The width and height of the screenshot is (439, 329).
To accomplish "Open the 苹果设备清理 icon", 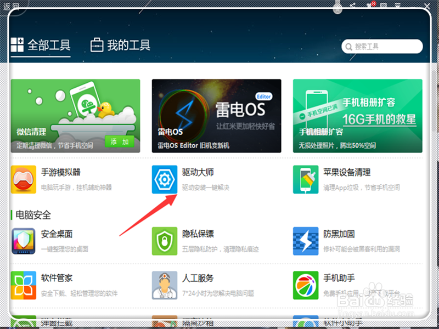I will (x=306, y=179).
